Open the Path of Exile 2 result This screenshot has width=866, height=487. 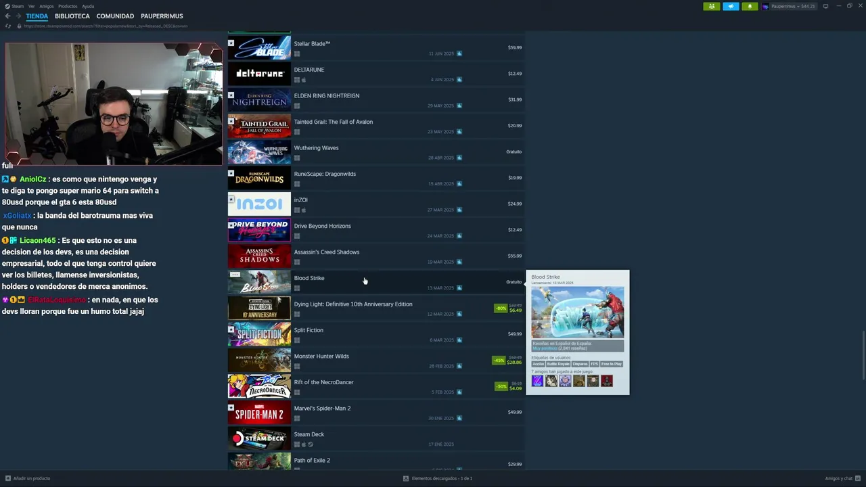(x=375, y=462)
